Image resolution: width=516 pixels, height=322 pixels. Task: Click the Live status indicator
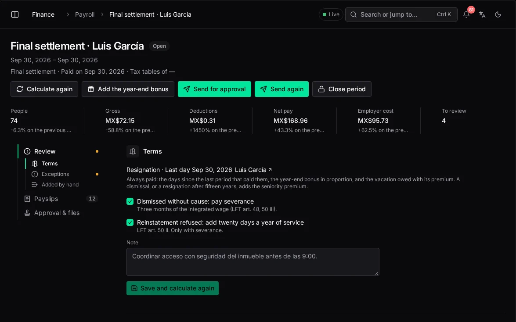331,14
